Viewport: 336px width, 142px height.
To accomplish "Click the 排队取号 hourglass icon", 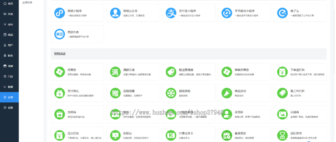I will click(282, 135).
